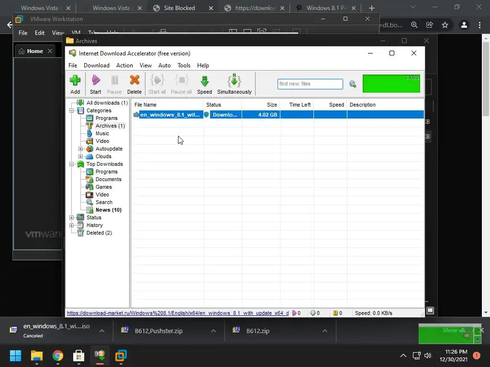Open Windows Start menu
The image size is (490, 367).
(15, 356)
